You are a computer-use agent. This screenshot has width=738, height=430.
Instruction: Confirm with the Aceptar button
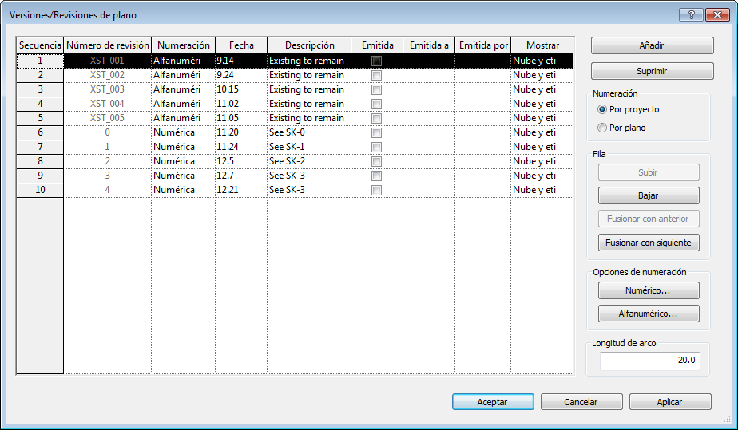click(493, 402)
